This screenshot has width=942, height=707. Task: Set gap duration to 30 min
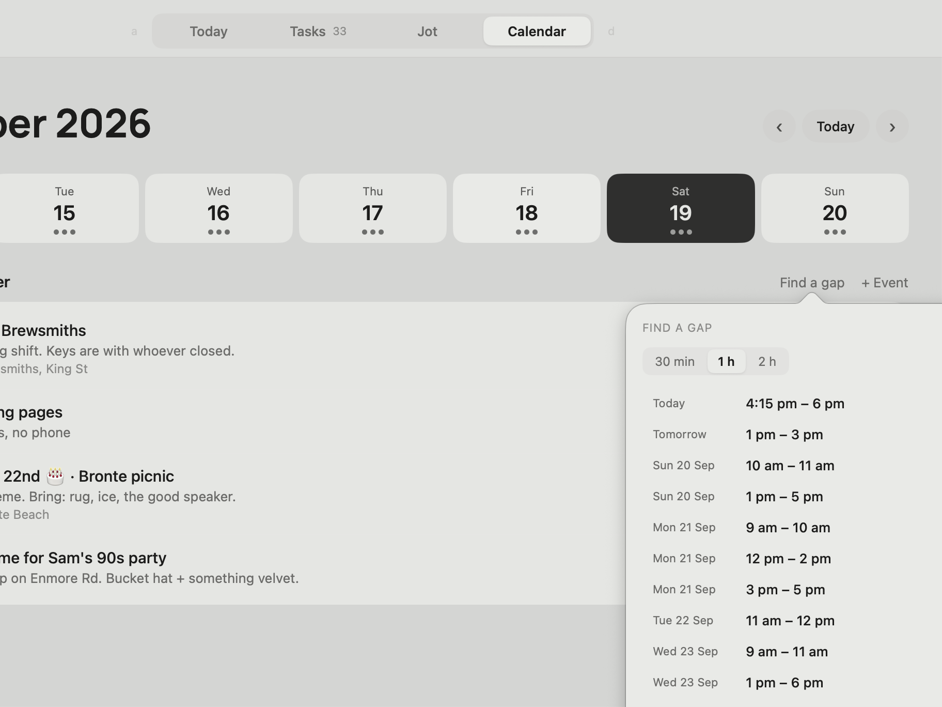674,361
